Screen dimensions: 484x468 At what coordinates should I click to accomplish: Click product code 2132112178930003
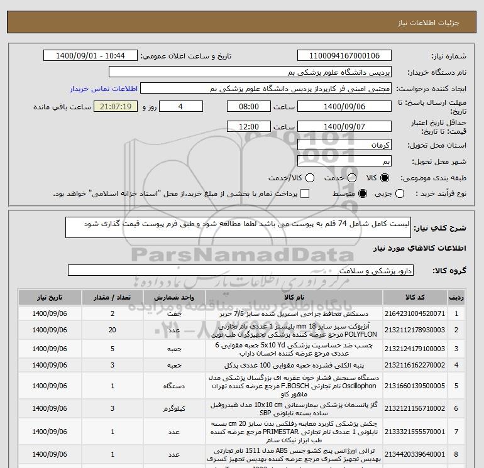415,330
